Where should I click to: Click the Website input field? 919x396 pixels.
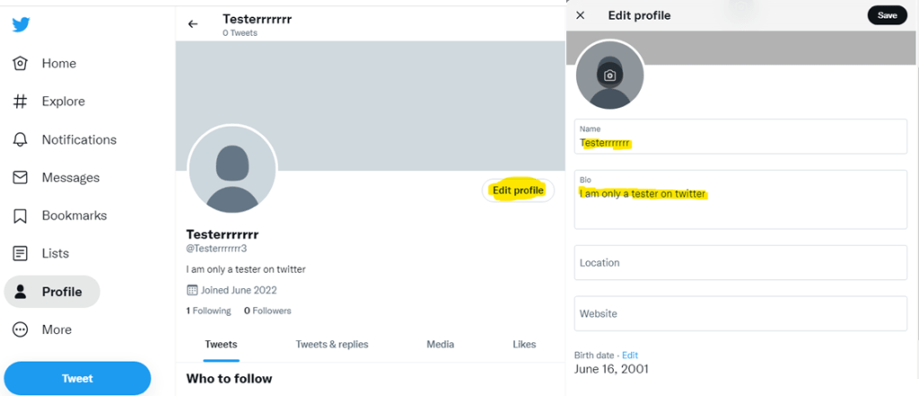pos(740,313)
